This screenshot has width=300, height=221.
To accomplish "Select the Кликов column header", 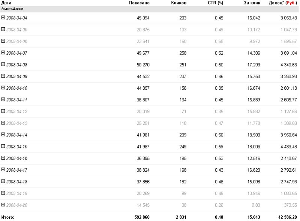I will click(178, 3).
